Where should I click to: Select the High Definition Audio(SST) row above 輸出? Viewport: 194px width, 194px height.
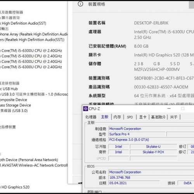pyautogui.click(x=23, y=23)
